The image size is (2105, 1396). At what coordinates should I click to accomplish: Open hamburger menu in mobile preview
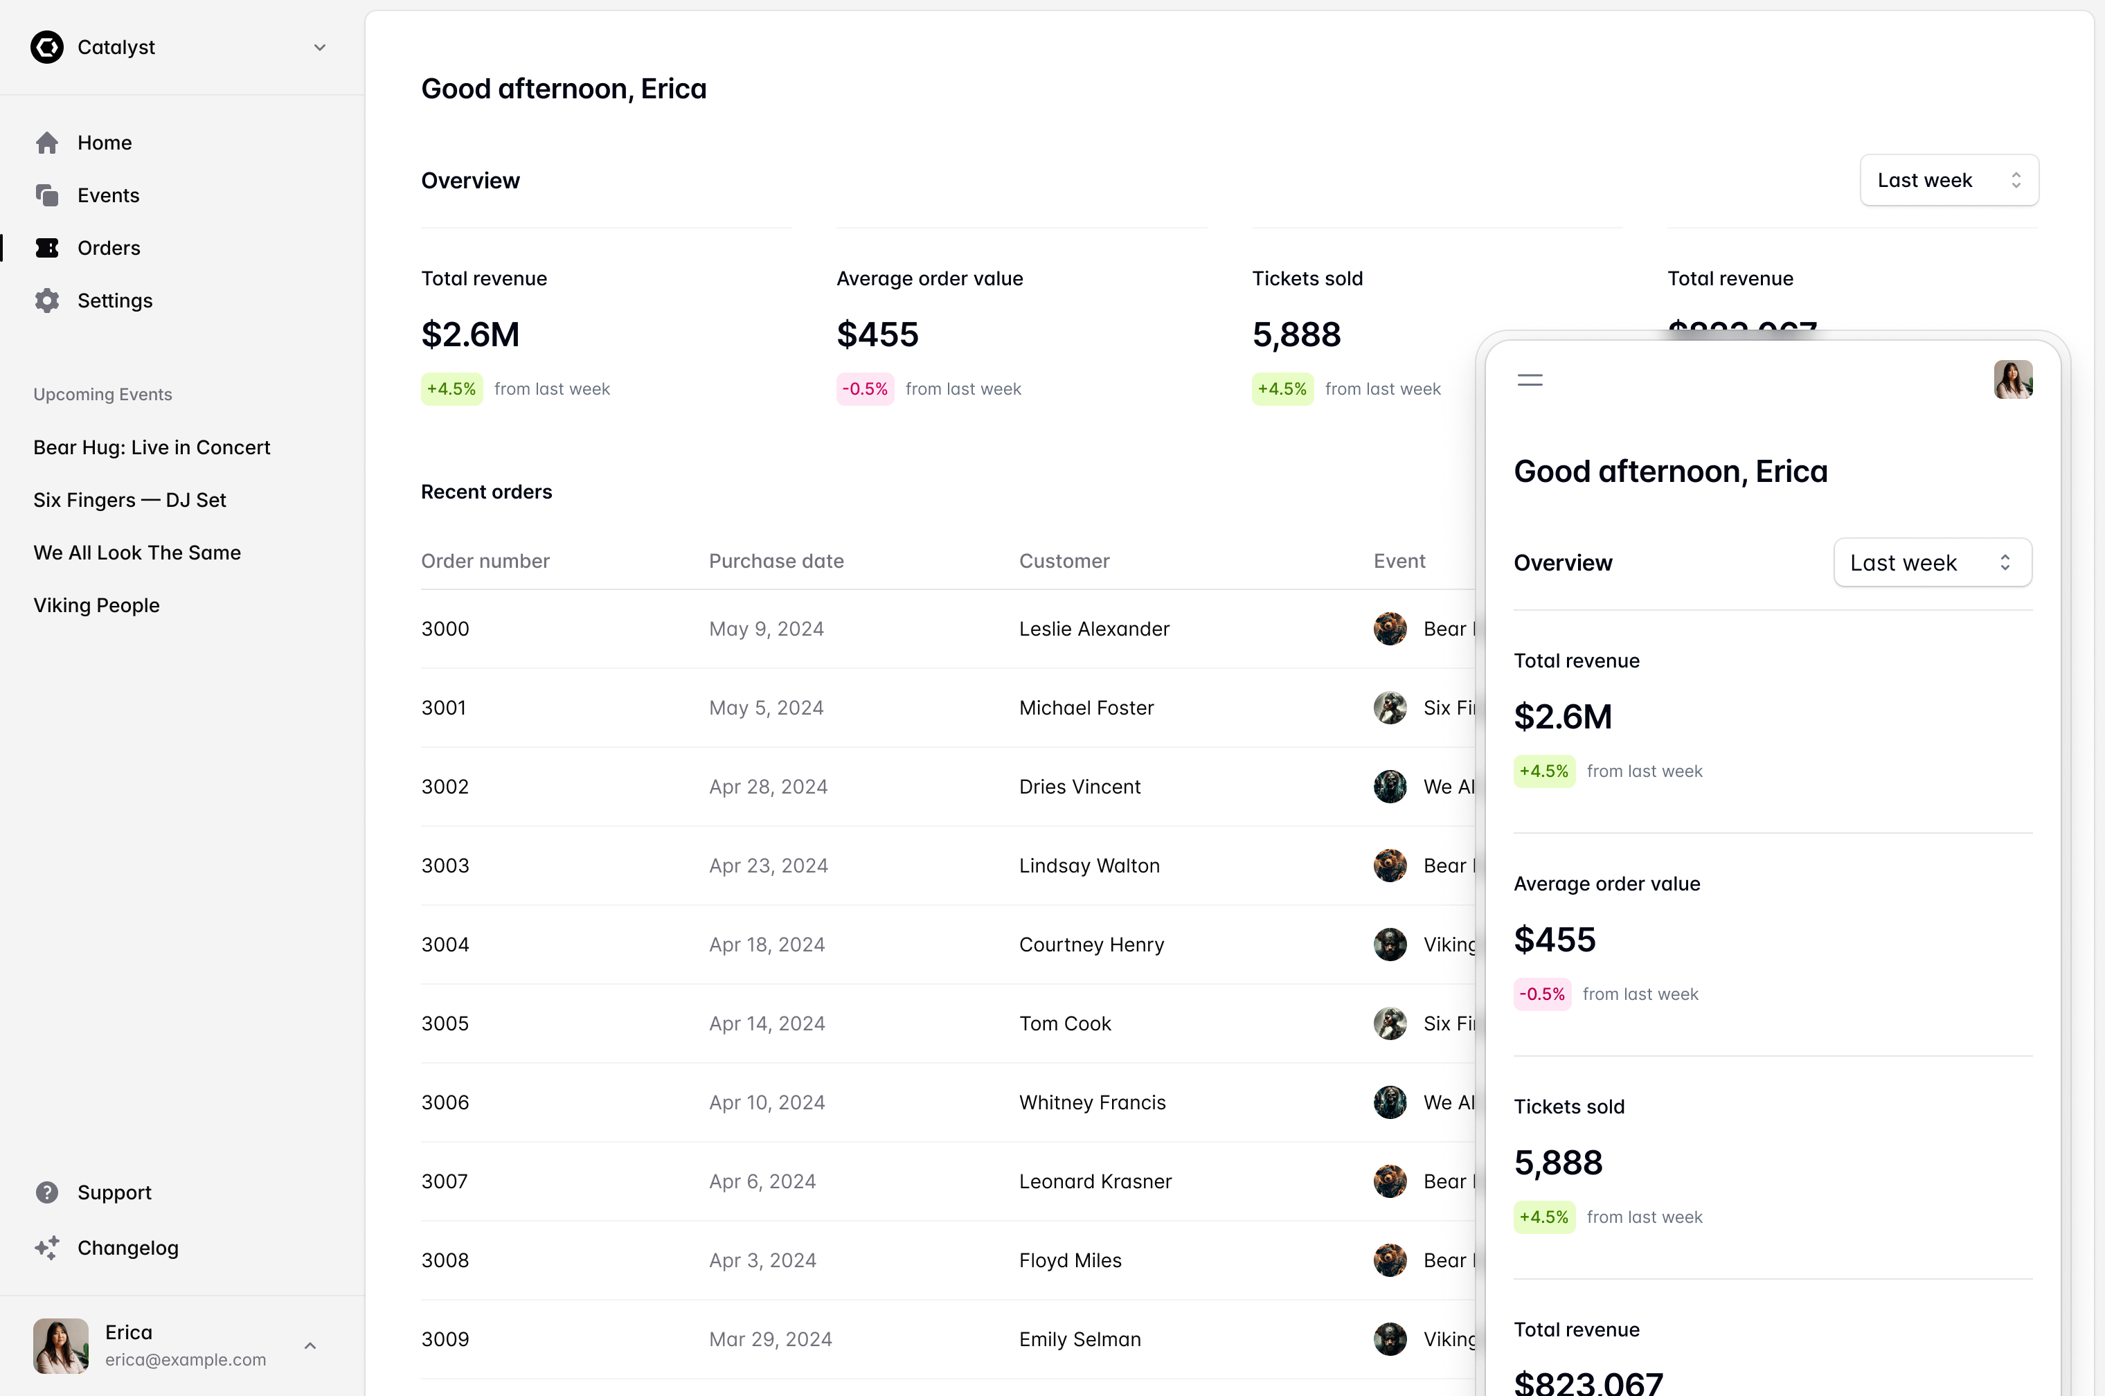click(x=1529, y=380)
